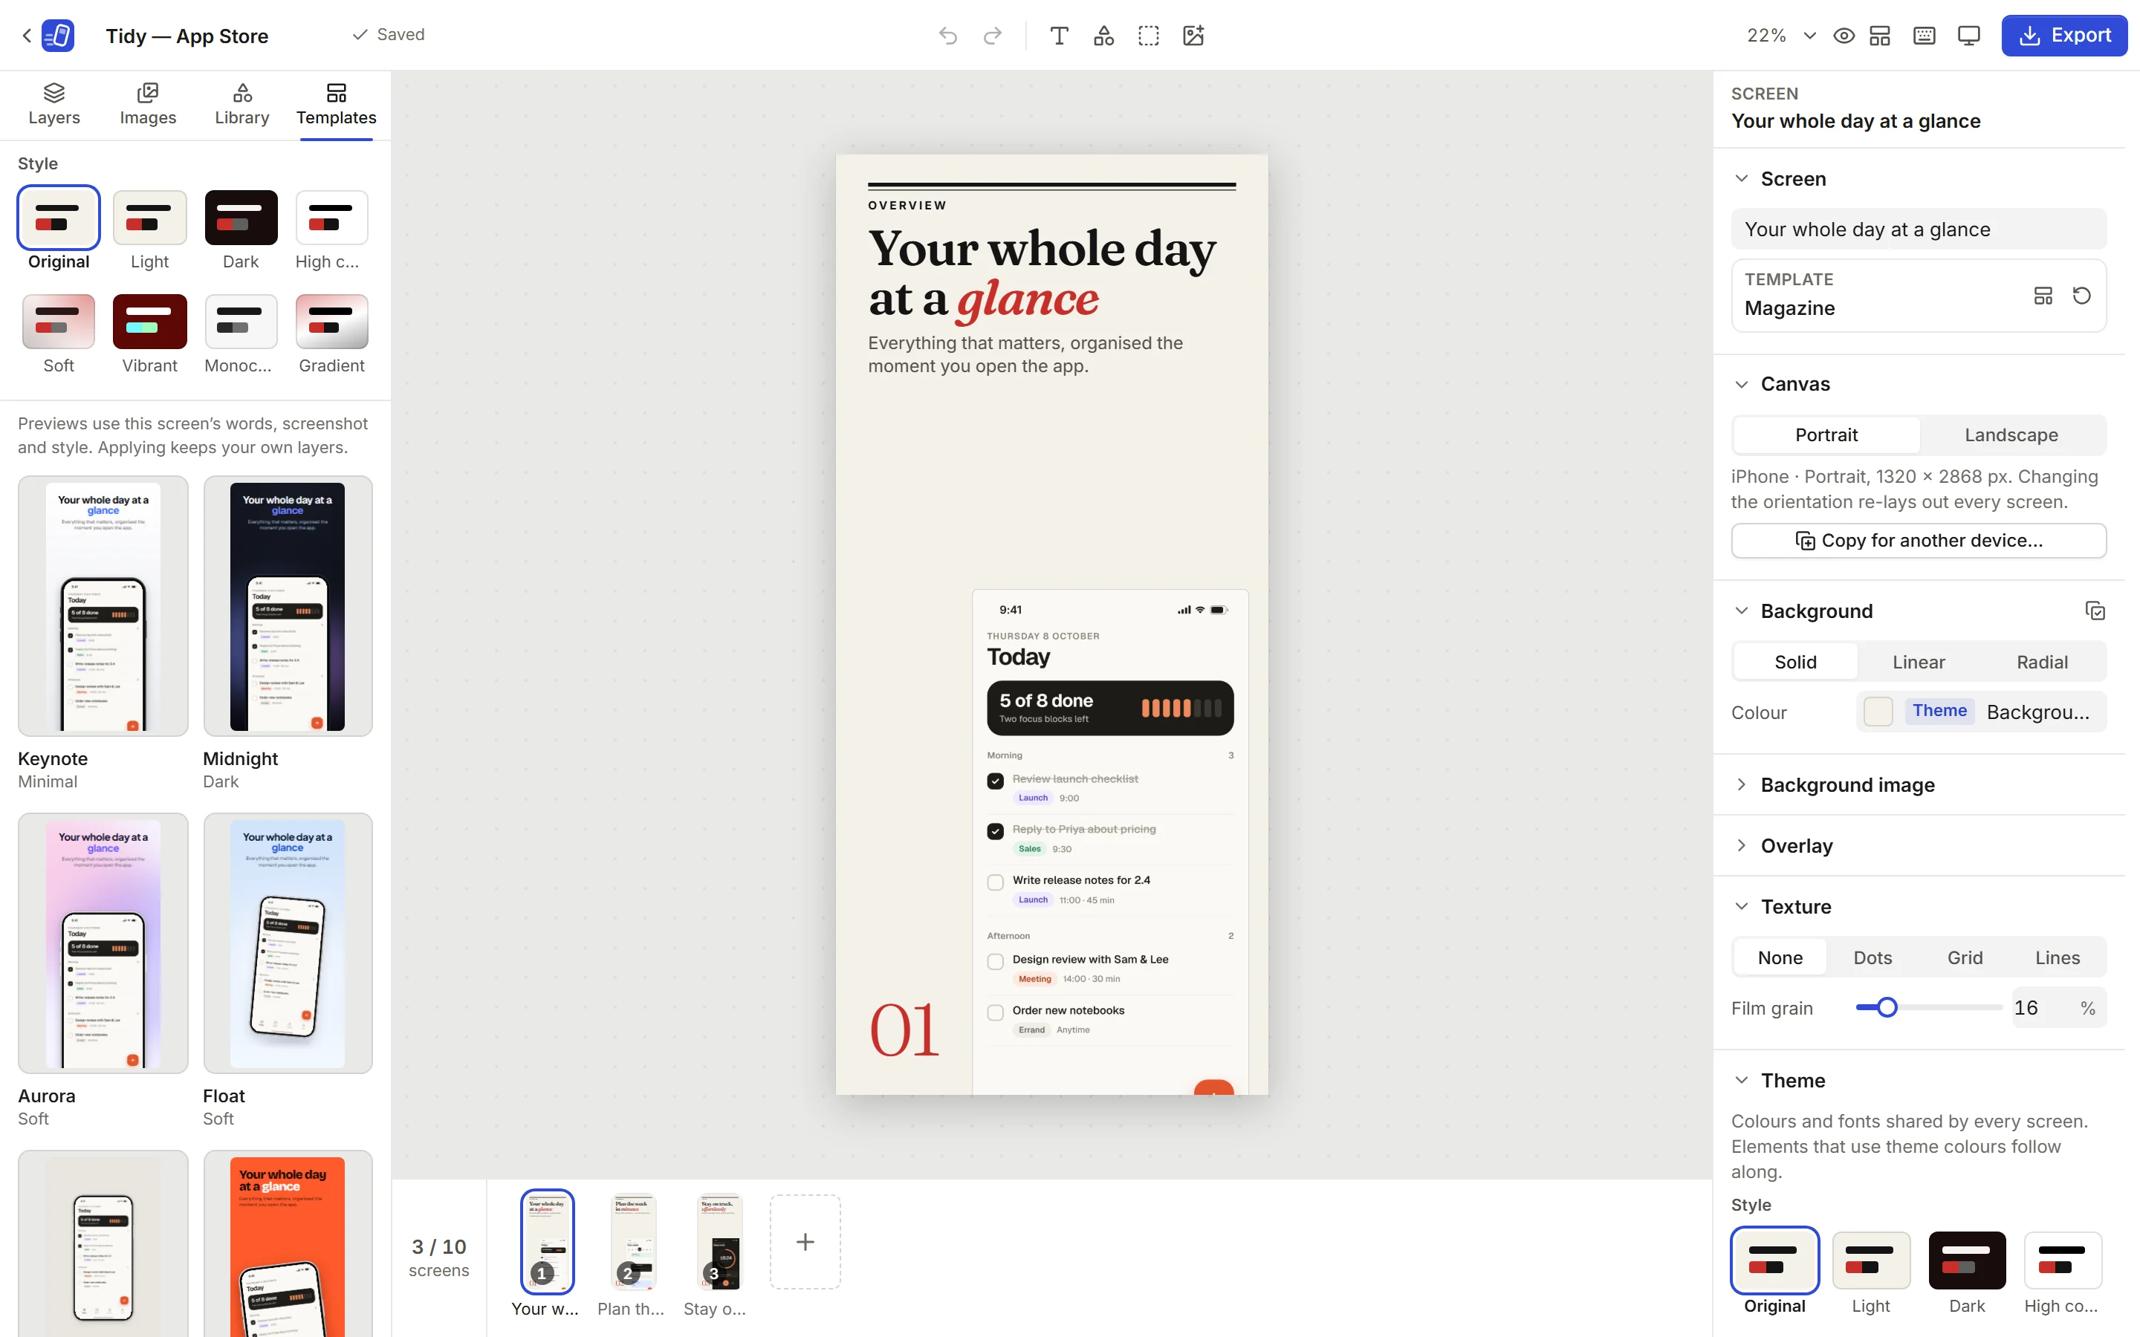Select the Shapes tool icon
The width and height of the screenshot is (2140, 1337).
(x=1103, y=36)
